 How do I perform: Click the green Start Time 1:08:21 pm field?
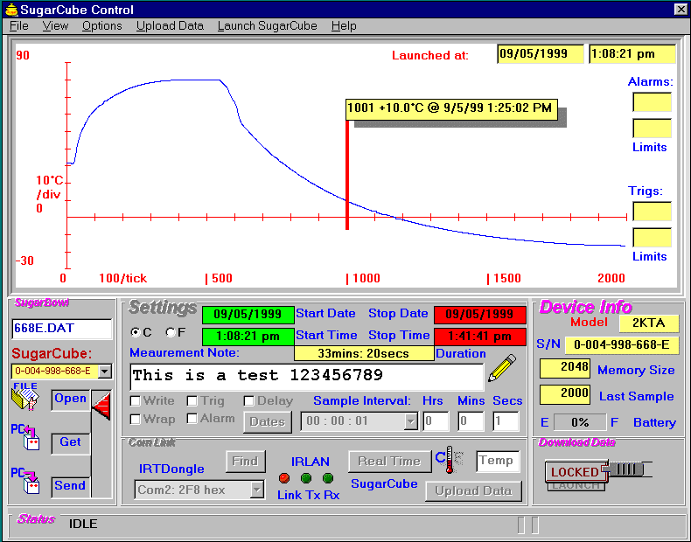[x=248, y=337]
